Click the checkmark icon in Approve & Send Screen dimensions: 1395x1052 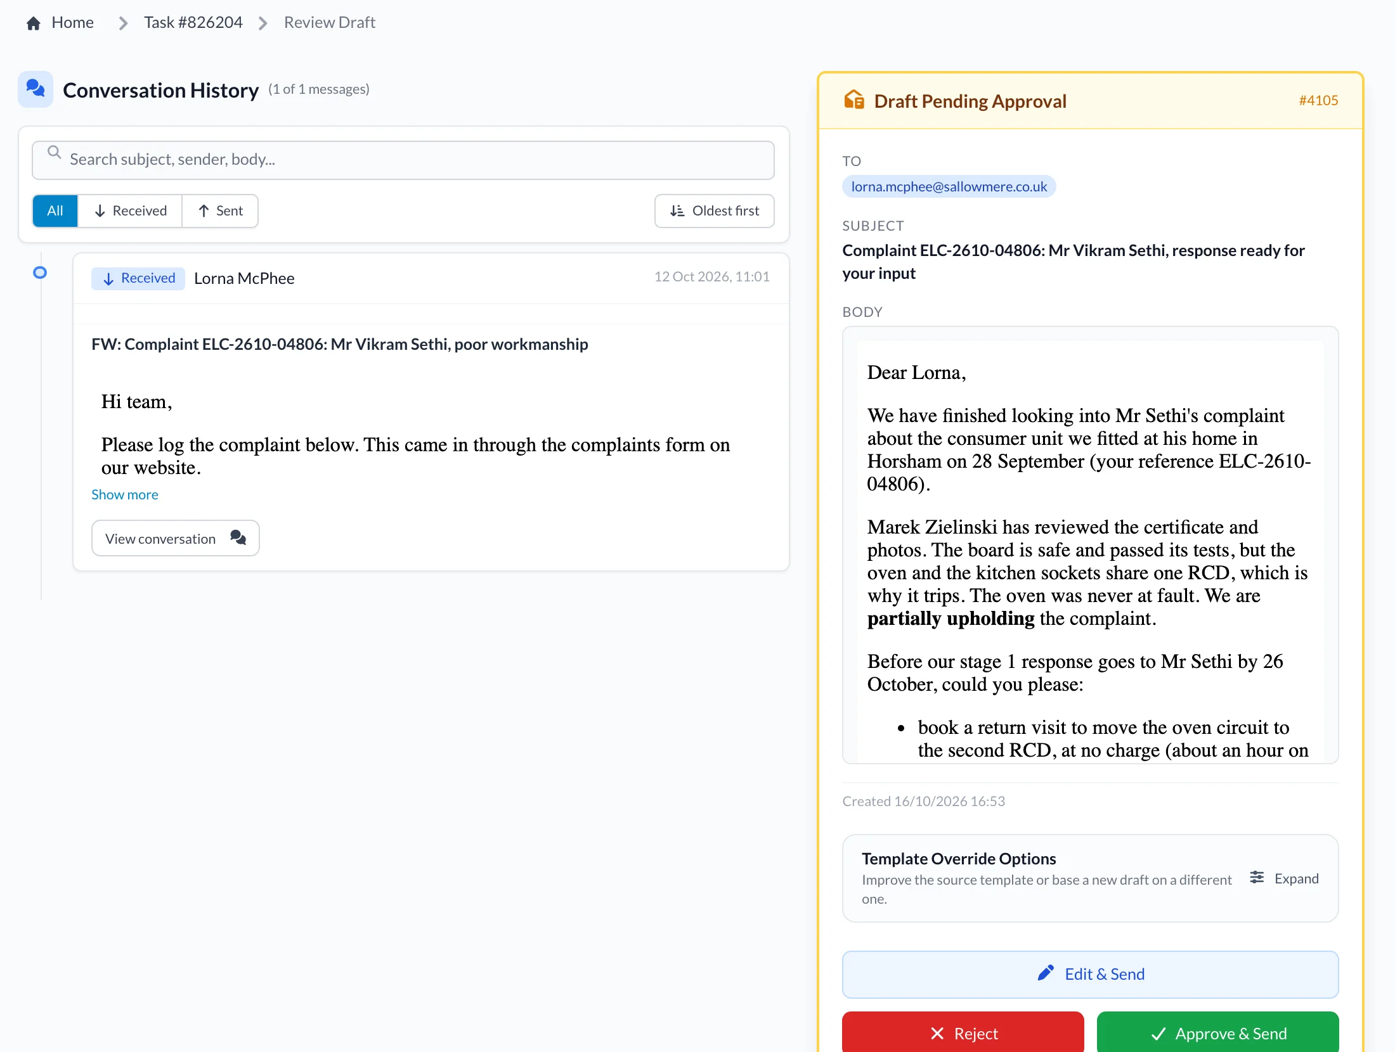(1158, 1034)
